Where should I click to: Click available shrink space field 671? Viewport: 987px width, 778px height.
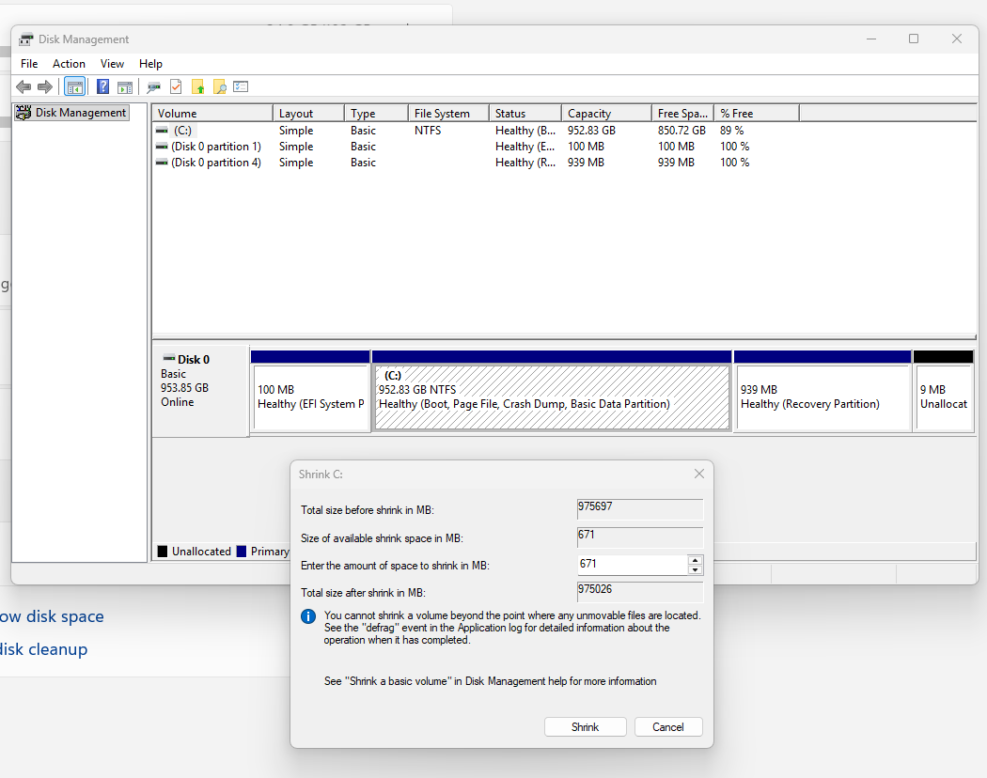(639, 537)
